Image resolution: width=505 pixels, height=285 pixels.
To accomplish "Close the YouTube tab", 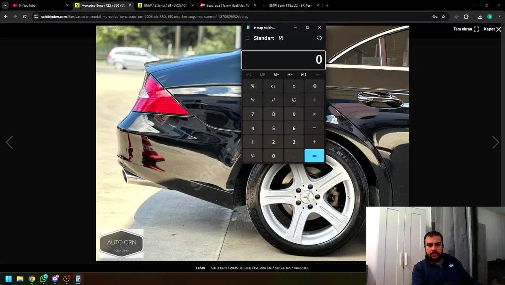I will [67, 6].
